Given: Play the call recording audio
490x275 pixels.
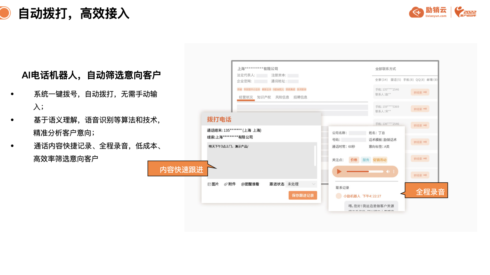Looking at the screenshot, I should coord(339,172).
